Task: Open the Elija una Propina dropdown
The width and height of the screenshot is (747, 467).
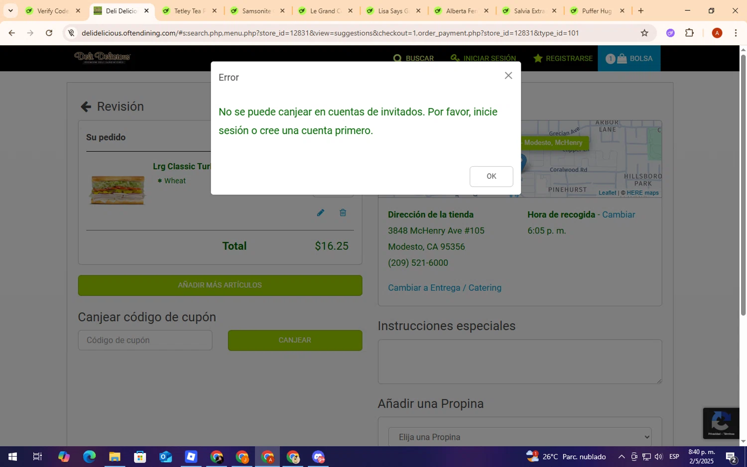Action: 519,437
